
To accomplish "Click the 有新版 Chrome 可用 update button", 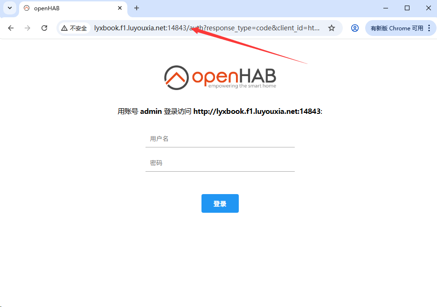I will tap(397, 28).
